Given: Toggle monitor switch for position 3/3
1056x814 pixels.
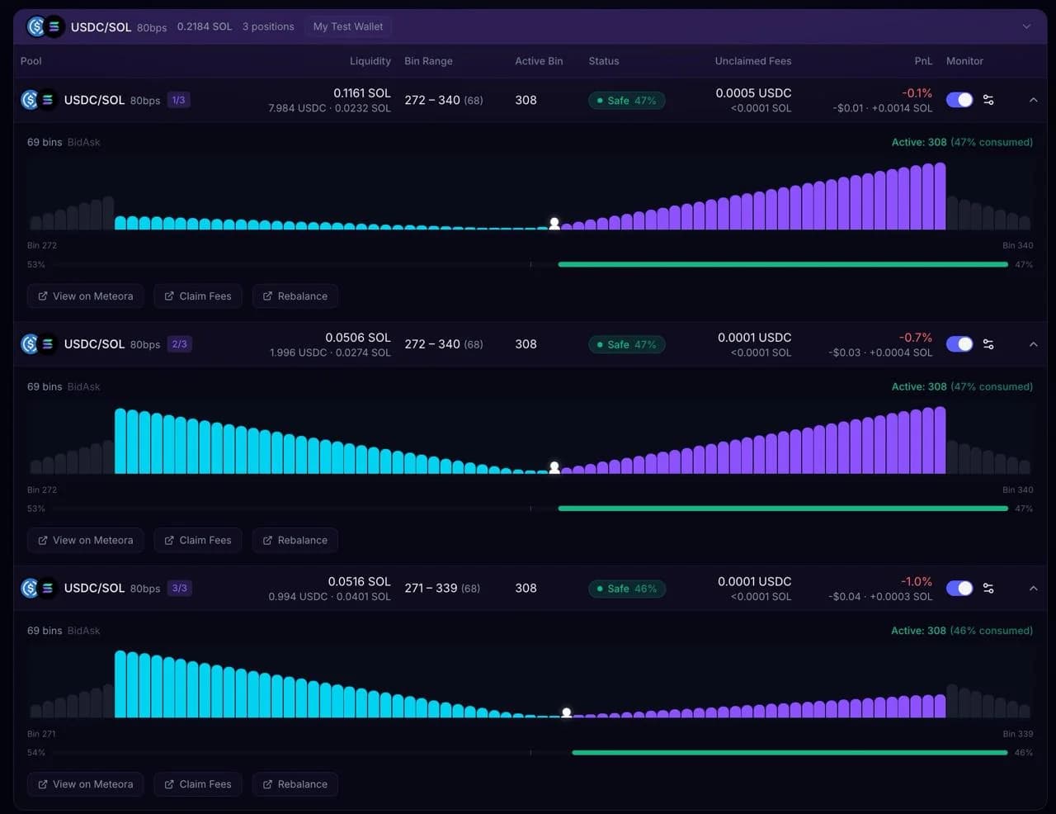Looking at the screenshot, I should pos(959,588).
